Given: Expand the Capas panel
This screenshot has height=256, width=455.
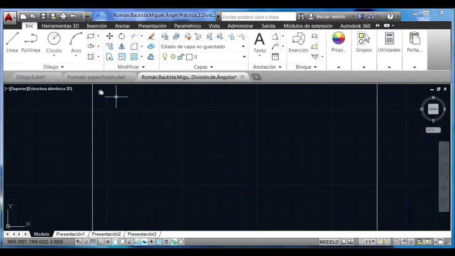Looking at the screenshot, I should coord(204,67).
